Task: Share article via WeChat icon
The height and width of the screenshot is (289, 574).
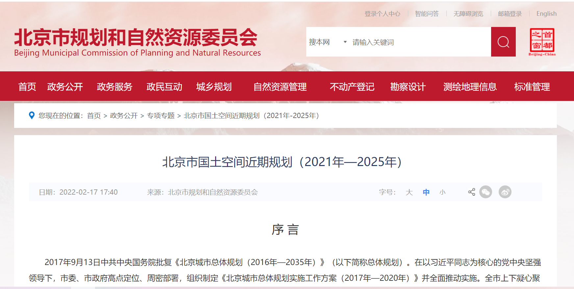Action: (x=486, y=192)
